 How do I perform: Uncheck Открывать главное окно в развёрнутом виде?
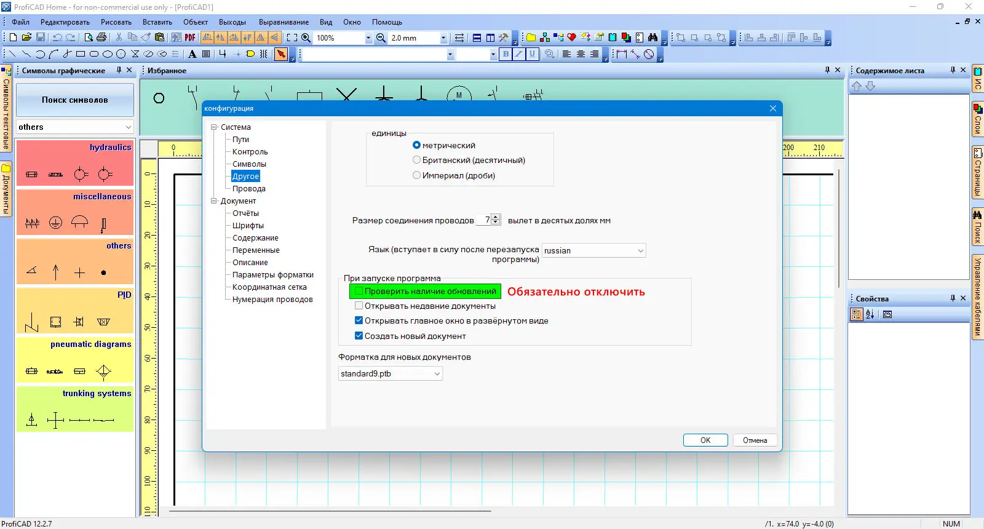click(359, 320)
